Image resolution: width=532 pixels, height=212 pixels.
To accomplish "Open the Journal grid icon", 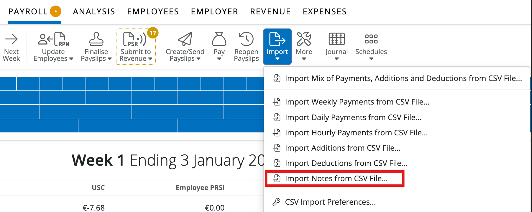I will coord(336,39).
